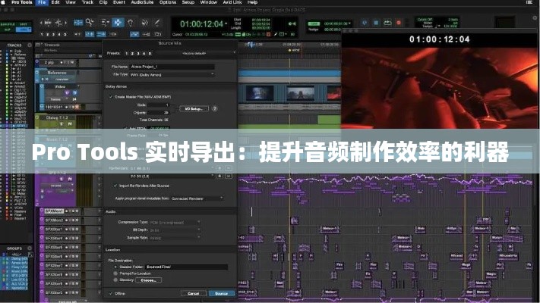Open the Setup menu
Viewport: 540px width, 303px height.
point(188,2)
